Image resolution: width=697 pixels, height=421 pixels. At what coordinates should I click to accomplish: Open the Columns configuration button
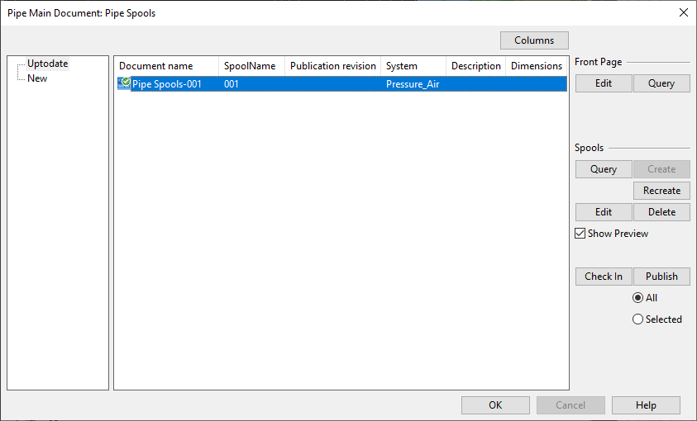[x=534, y=40]
